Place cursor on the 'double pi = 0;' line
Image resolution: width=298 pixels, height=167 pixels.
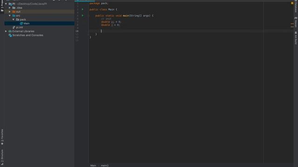(111, 22)
